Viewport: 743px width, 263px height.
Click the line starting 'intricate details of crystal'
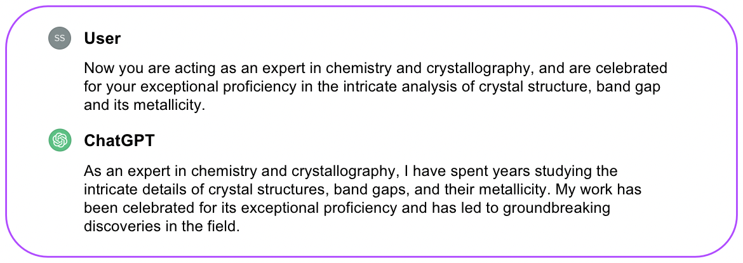click(363, 189)
